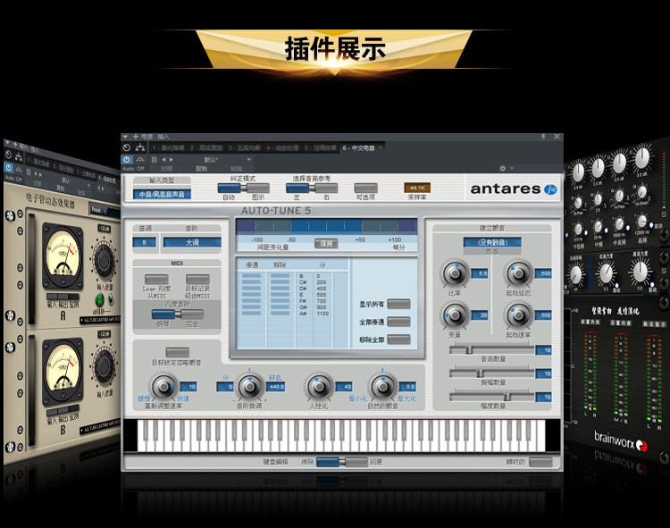
Task: Toggle 纠正模式 switch between 自动 and 图示
Action: (244, 188)
